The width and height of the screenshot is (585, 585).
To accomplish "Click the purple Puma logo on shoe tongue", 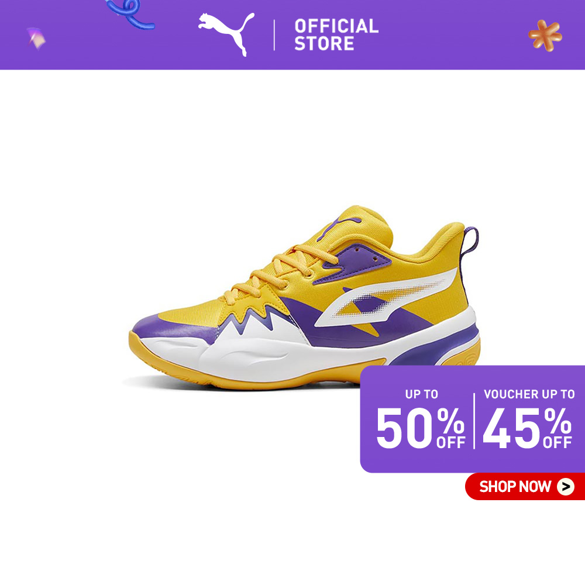I will (339, 227).
